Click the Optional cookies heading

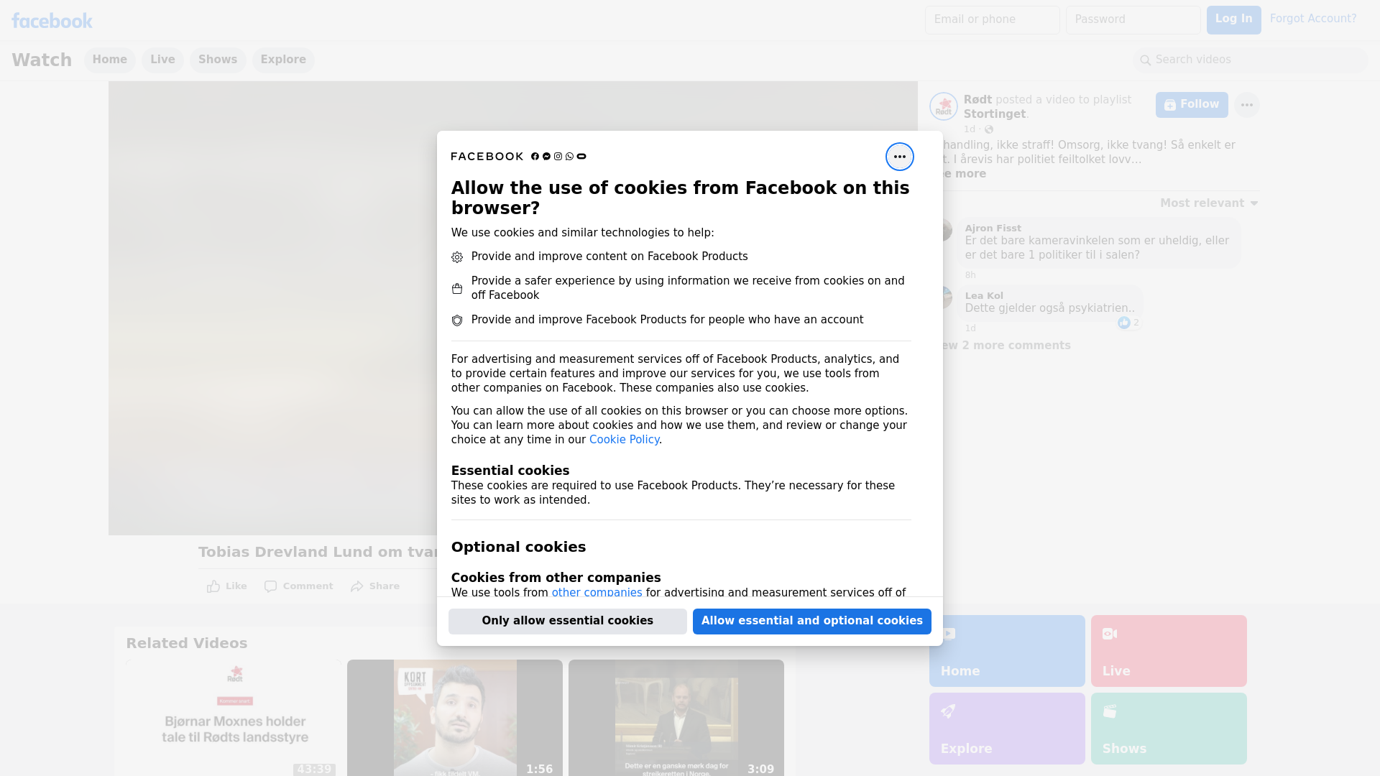(518, 548)
